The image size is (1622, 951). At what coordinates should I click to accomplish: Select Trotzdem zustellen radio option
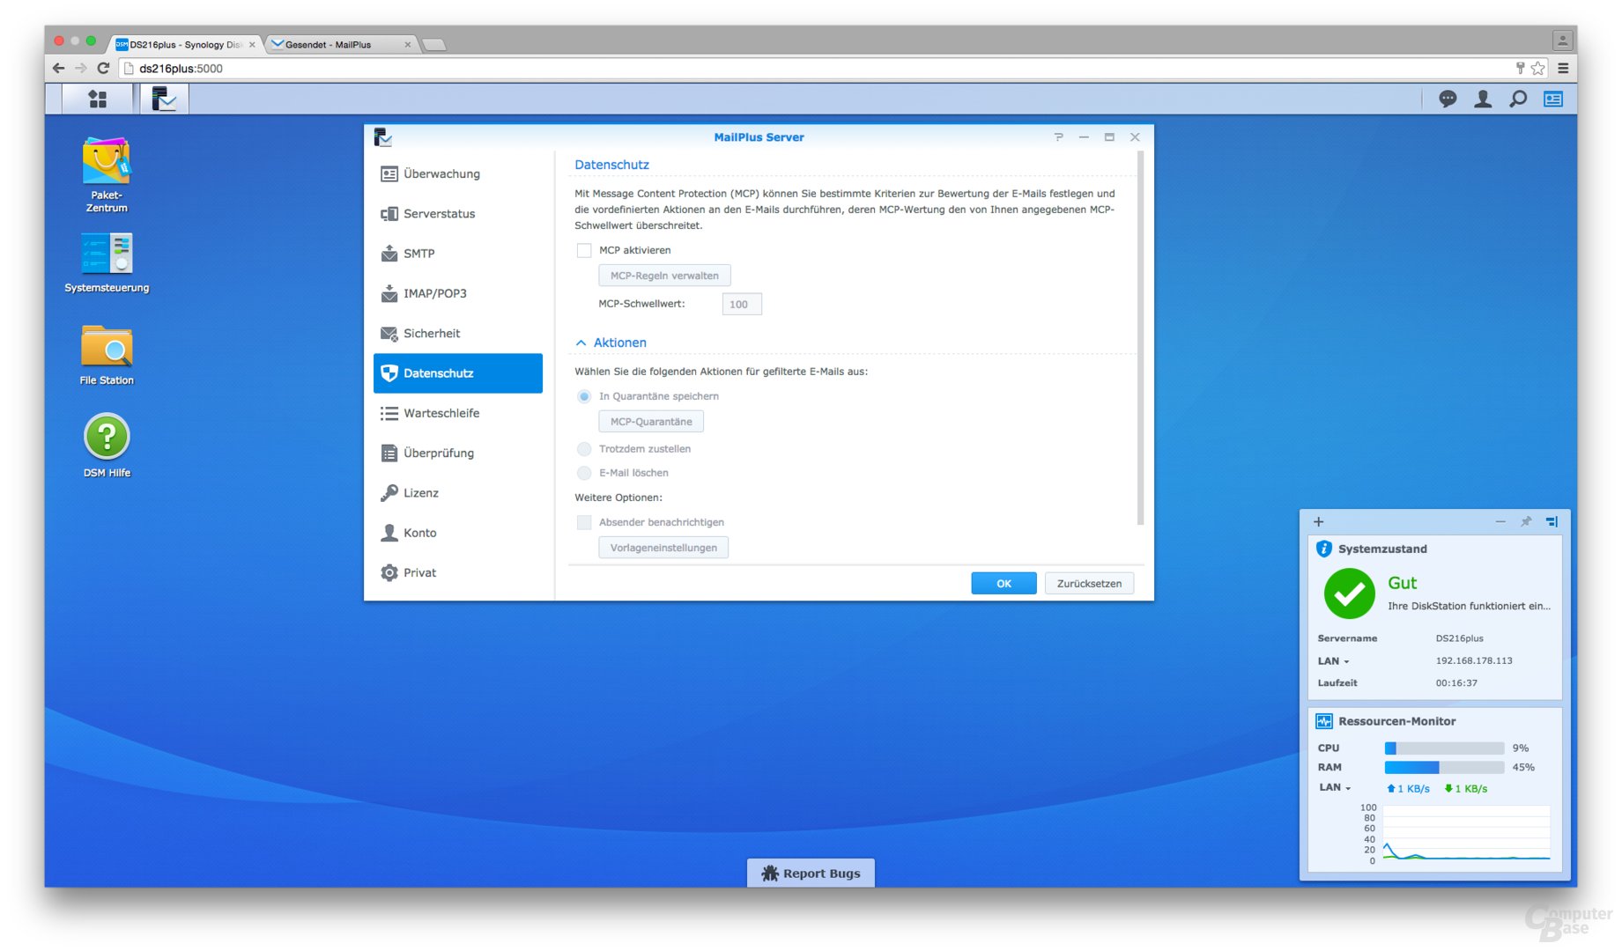[584, 449]
